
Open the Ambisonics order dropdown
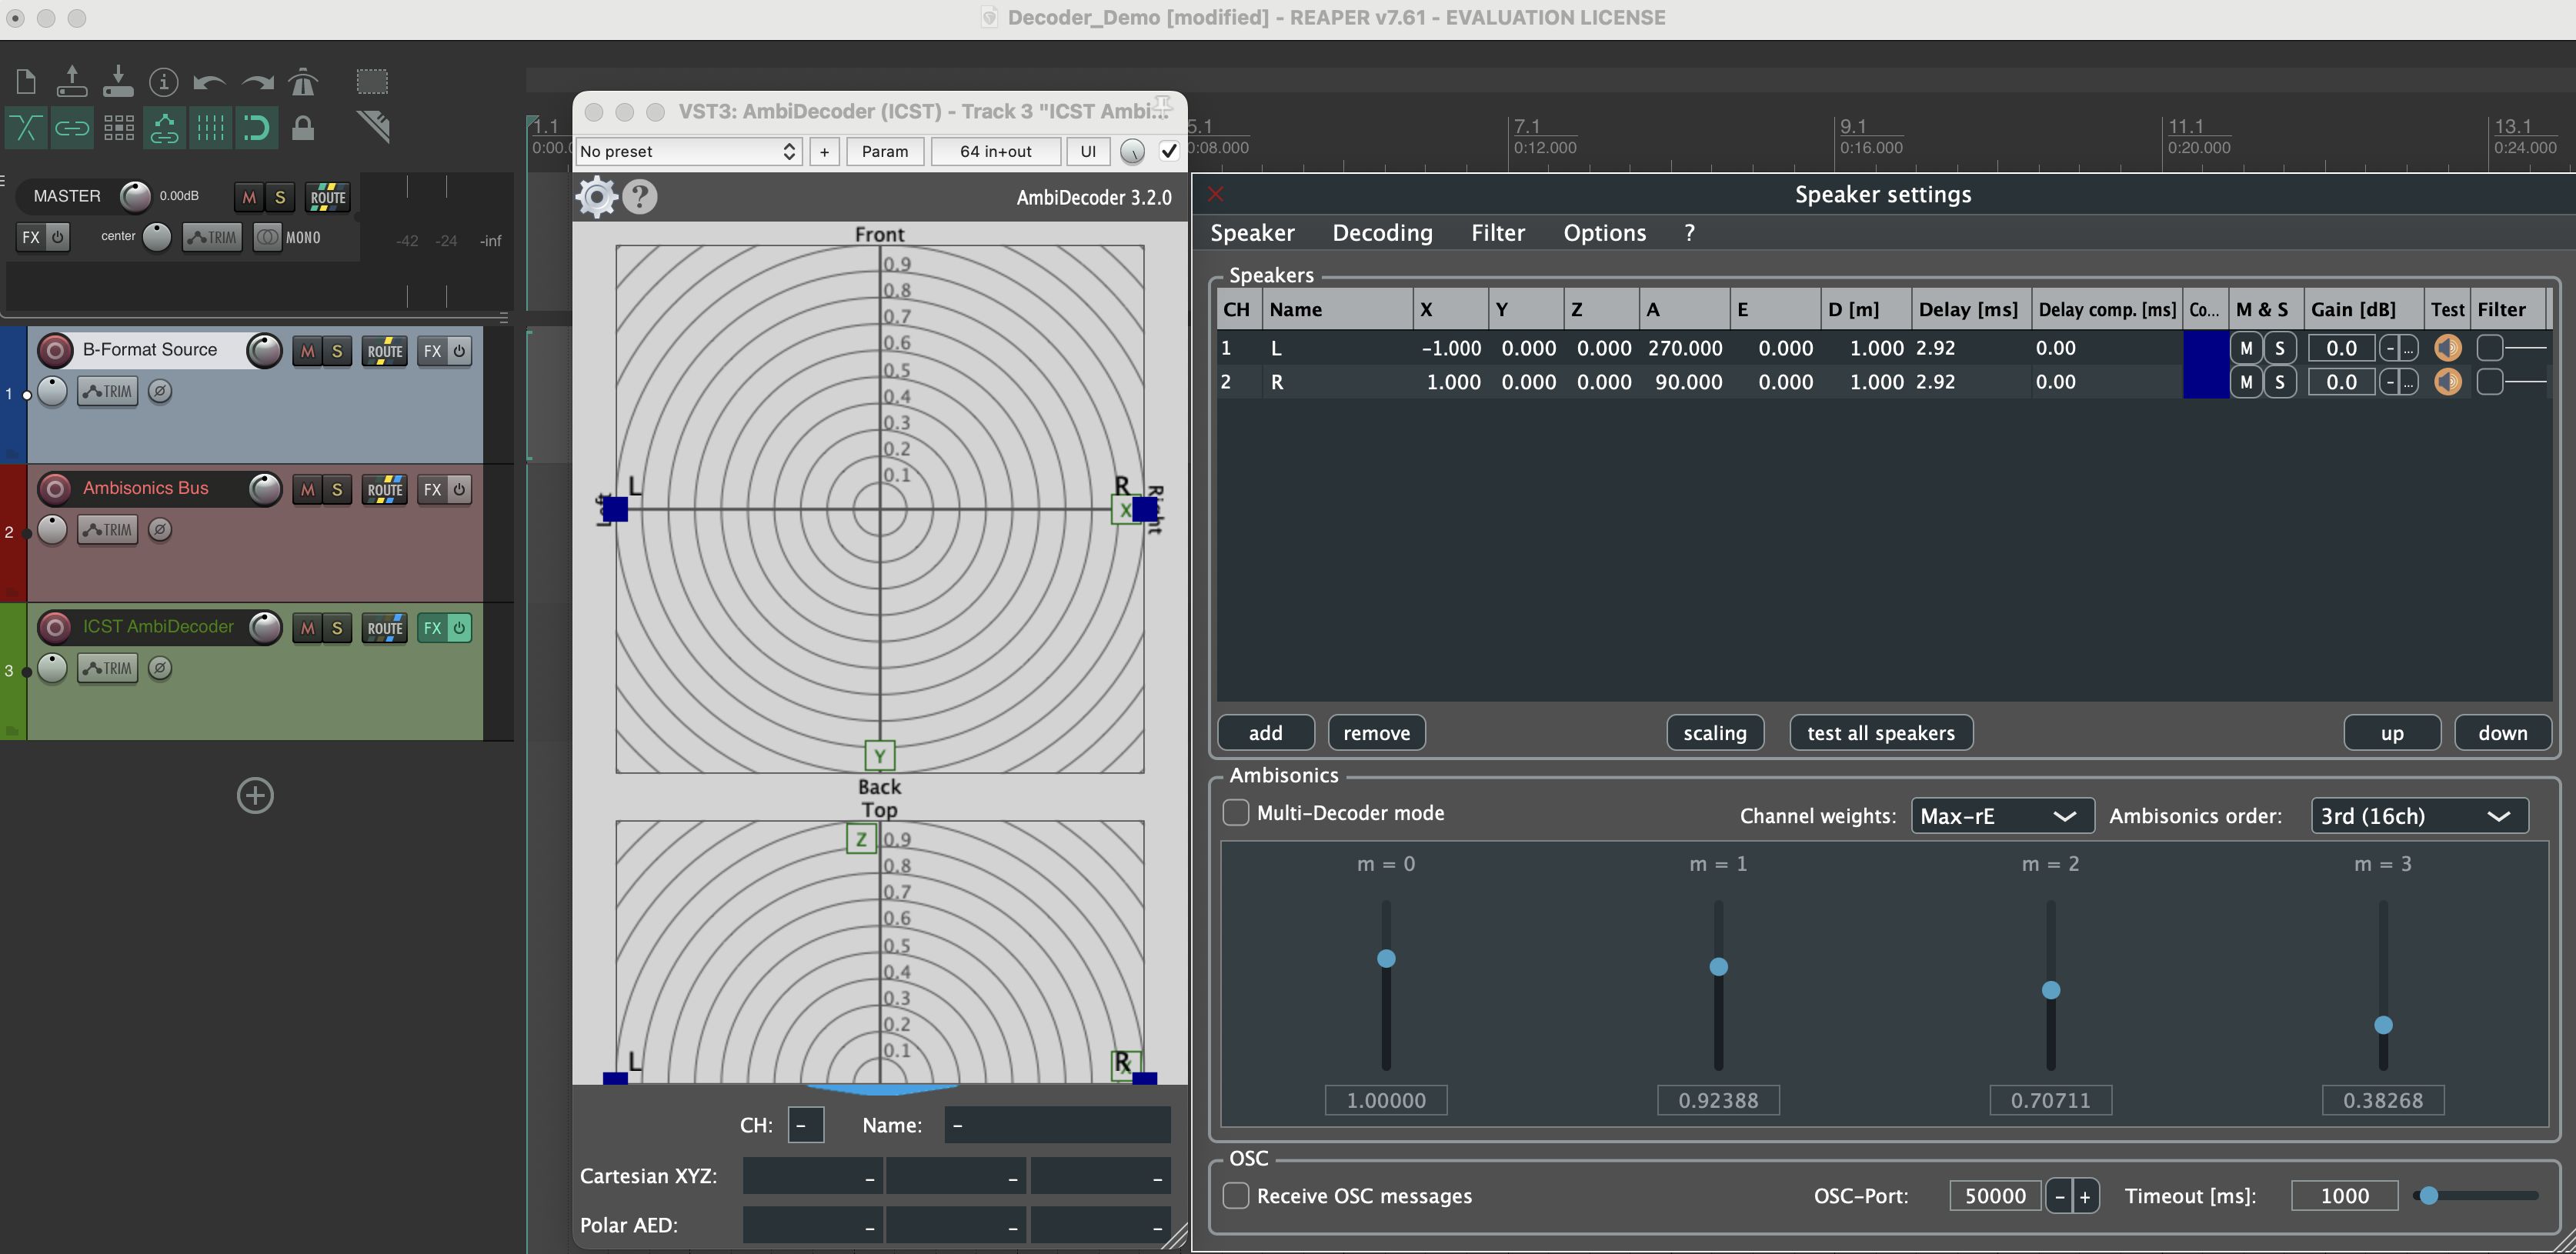tap(2418, 816)
